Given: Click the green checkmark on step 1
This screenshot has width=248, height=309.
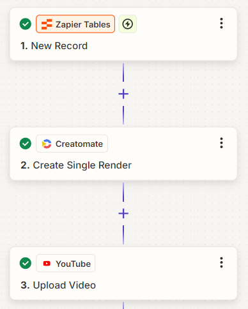Looking at the screenshot, I should 26,24.
